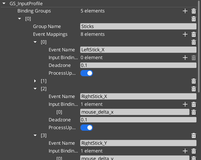Delete the mouse_delta_x binding
201x160 pixels.
pos(193,112)
